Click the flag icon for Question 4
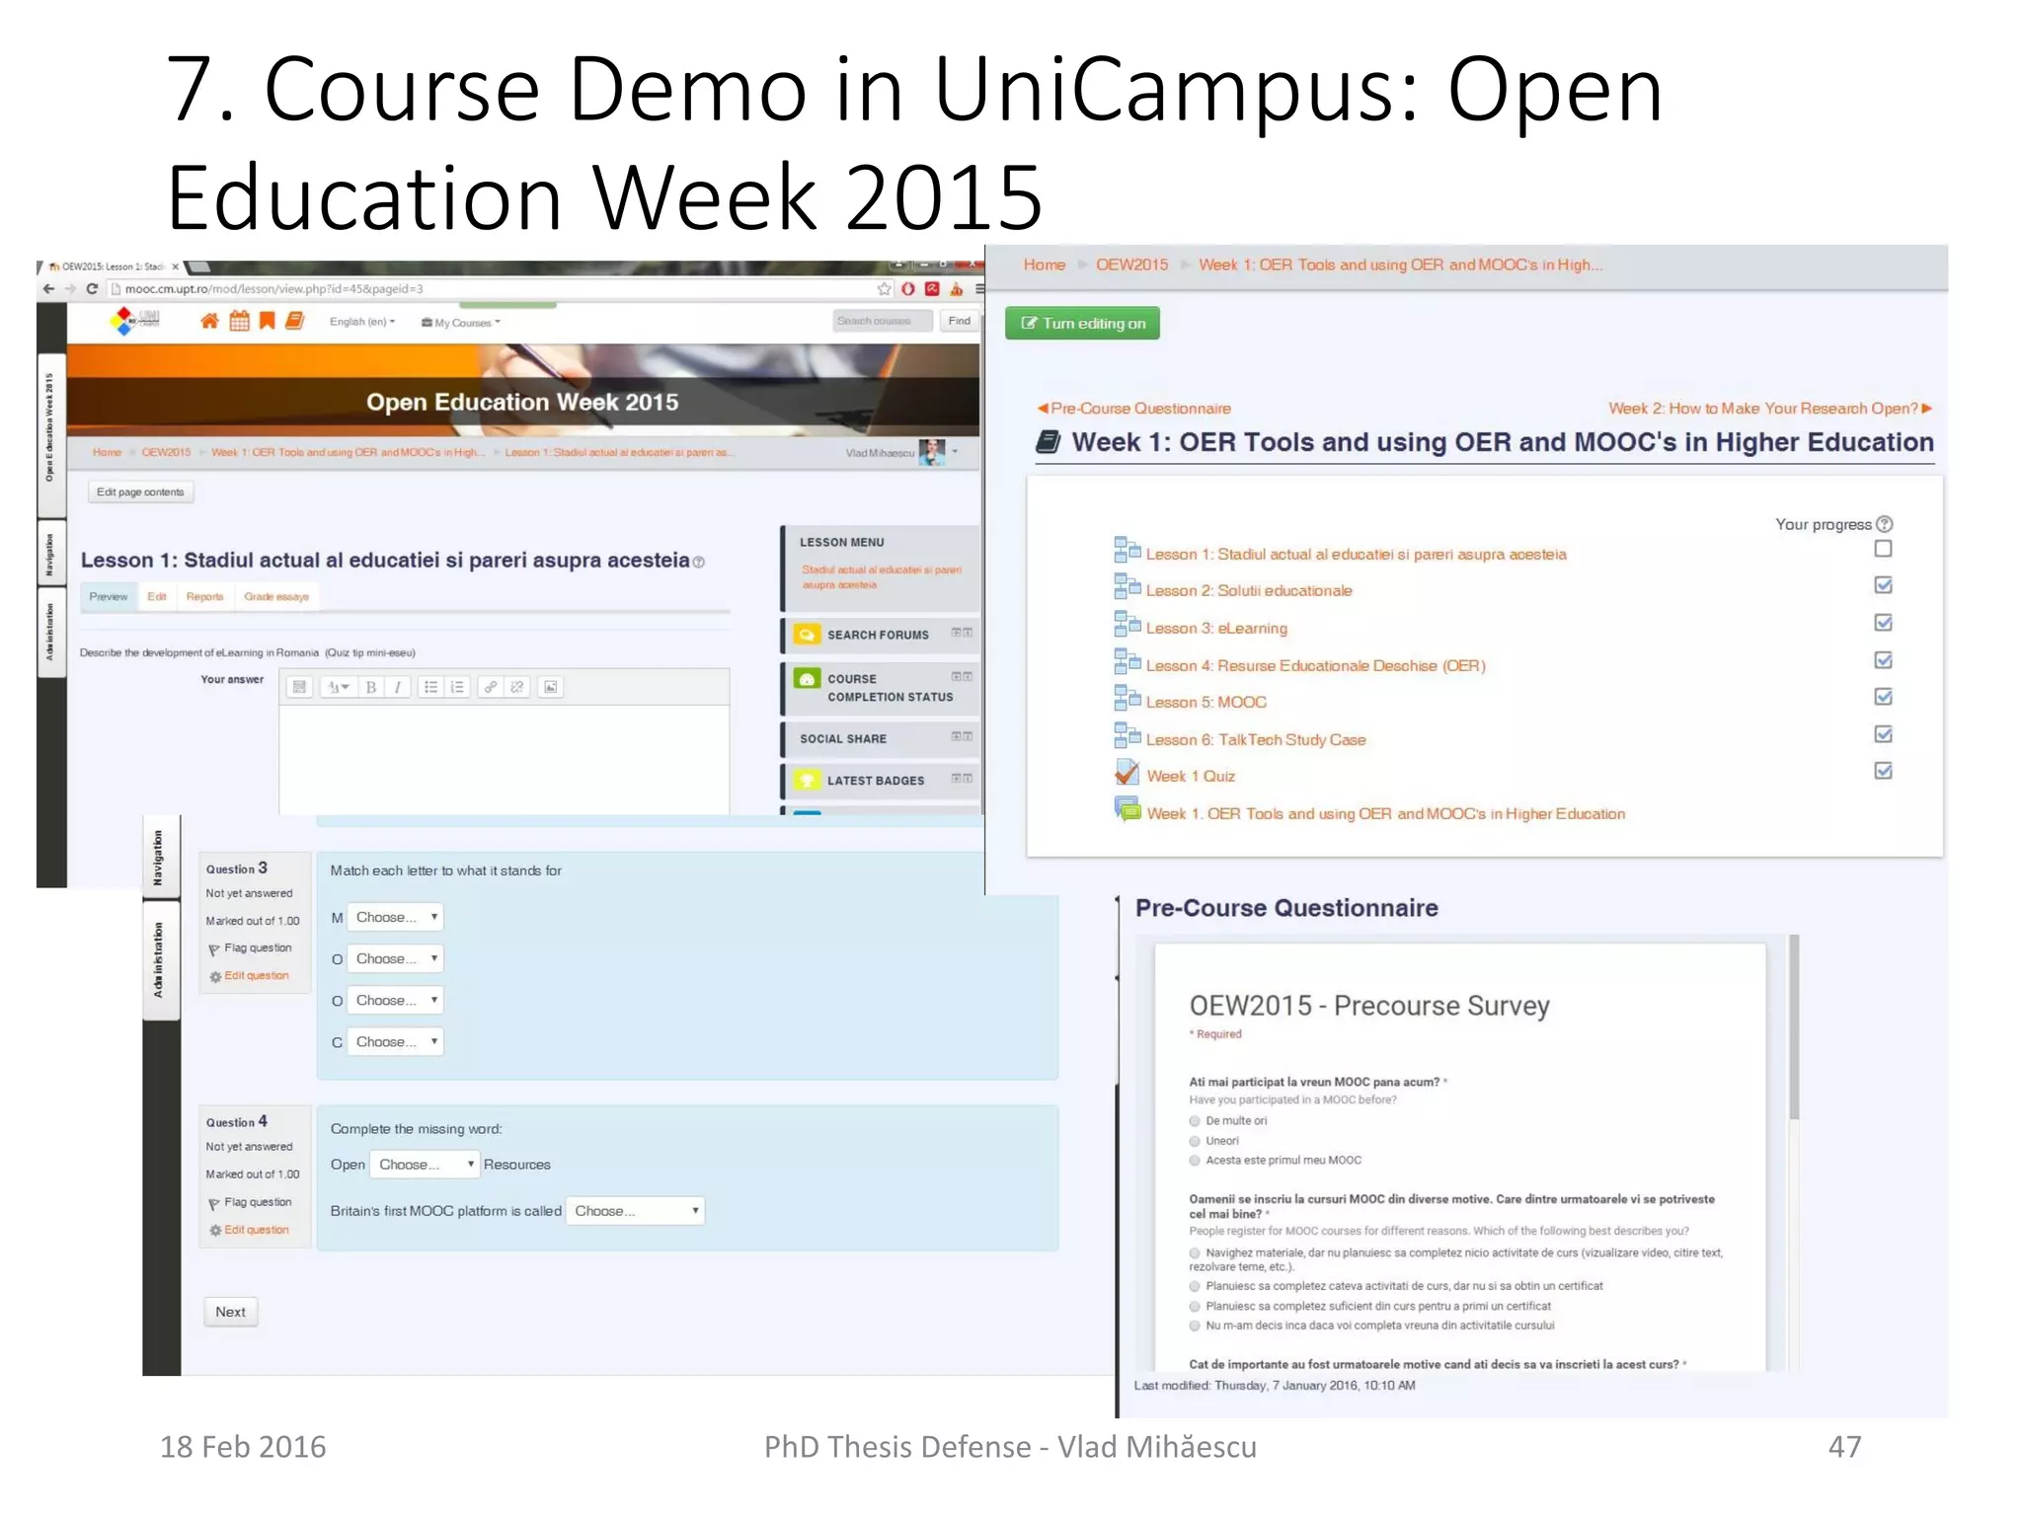 coord(214,1204)
